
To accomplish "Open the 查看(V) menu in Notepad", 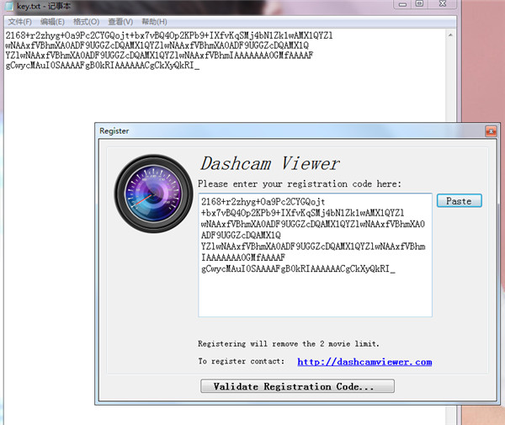I will click(120, 22).
